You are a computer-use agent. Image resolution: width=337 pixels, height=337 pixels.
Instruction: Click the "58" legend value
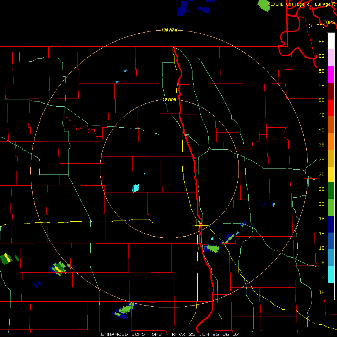pos(322,71)
